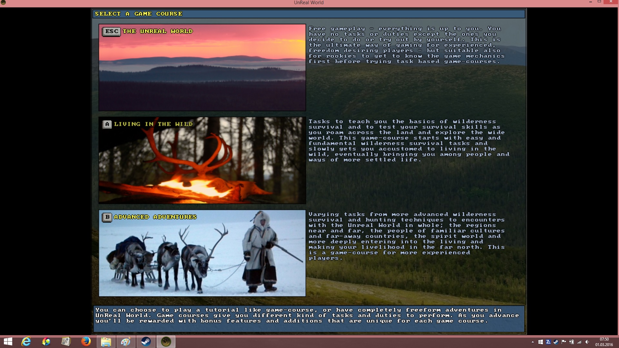The image size is (619, 348).
Task: Choose 'LIVING IN THE WILD' course title
Action: 153,124
